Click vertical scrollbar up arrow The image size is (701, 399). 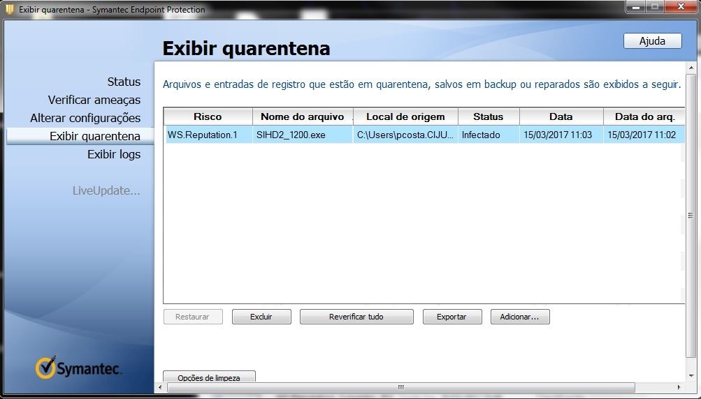pos(691,68)
